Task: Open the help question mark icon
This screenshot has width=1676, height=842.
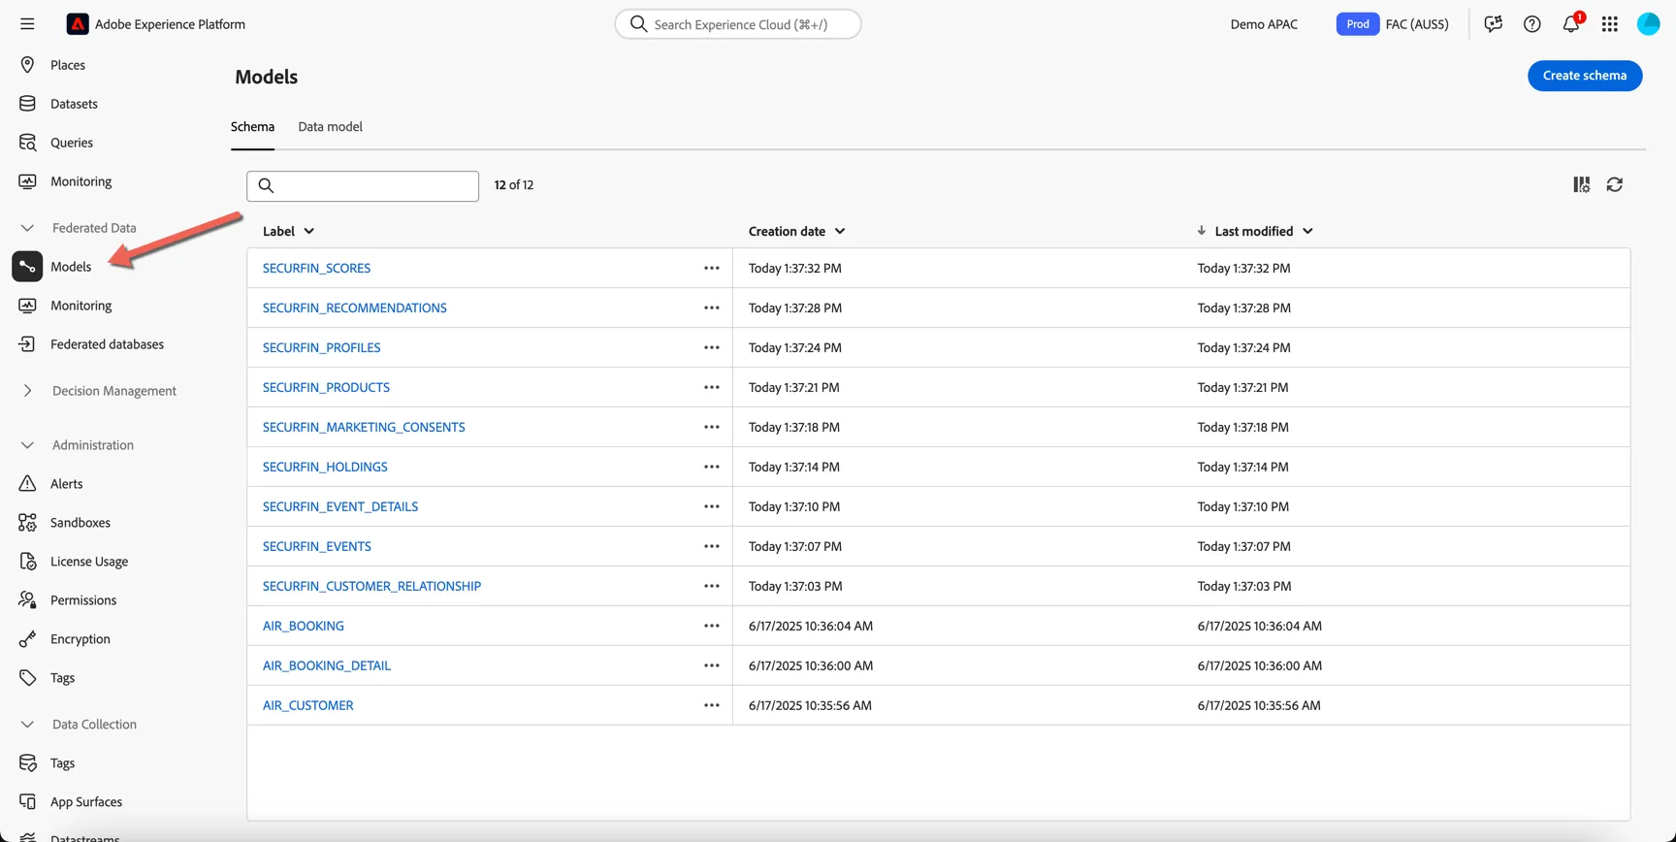Action: coord(1532,24)
